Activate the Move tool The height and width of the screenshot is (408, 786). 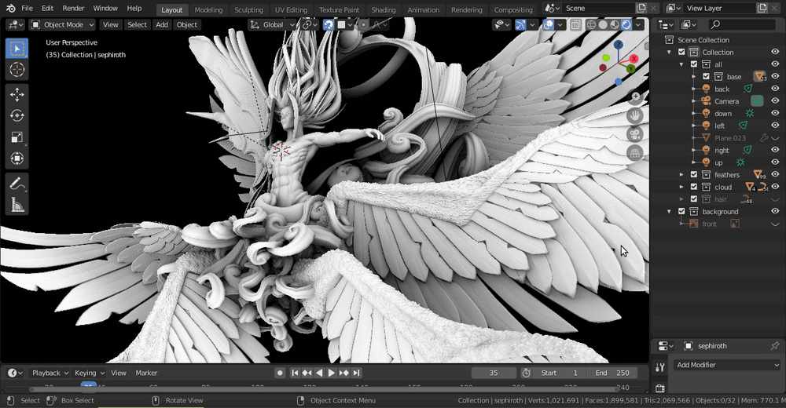[x=17, y=95]
